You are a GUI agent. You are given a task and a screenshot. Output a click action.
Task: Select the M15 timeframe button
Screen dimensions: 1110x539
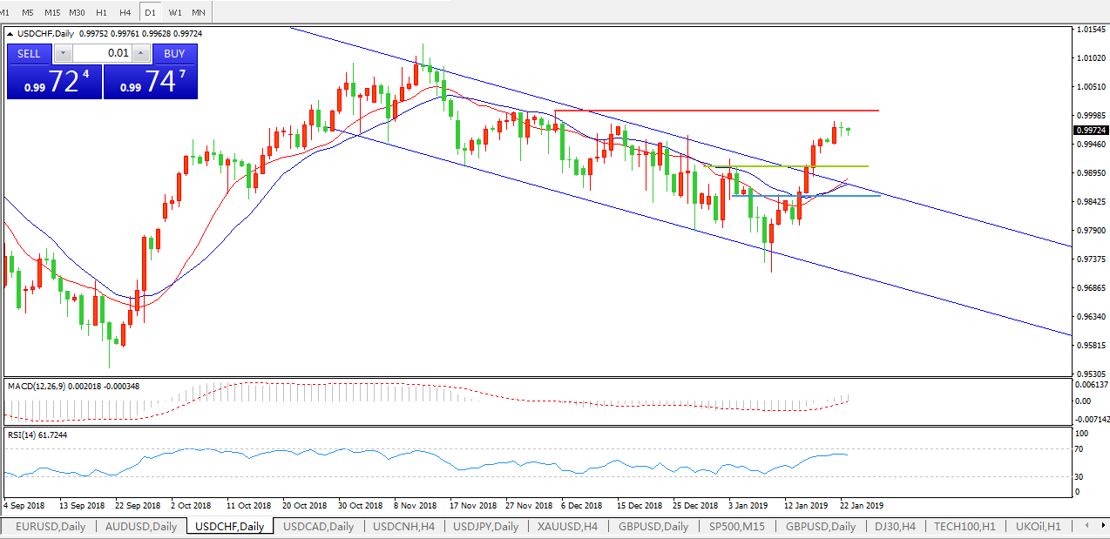[x=52, y=12]
